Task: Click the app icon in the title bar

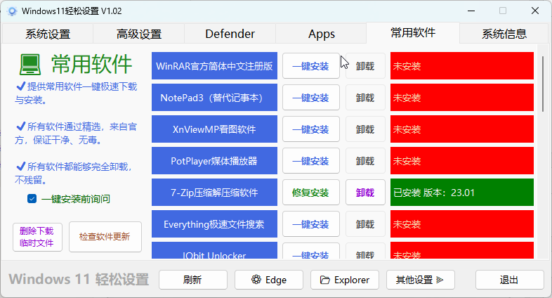Action: coord(12,11)
